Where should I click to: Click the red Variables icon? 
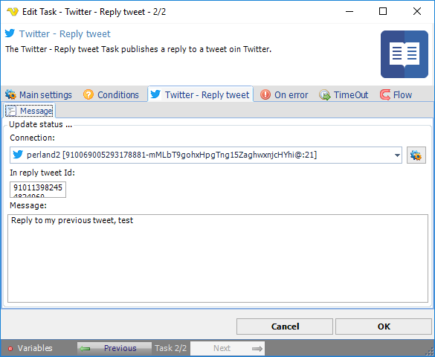pyautogui.click(x=10, y=349)
